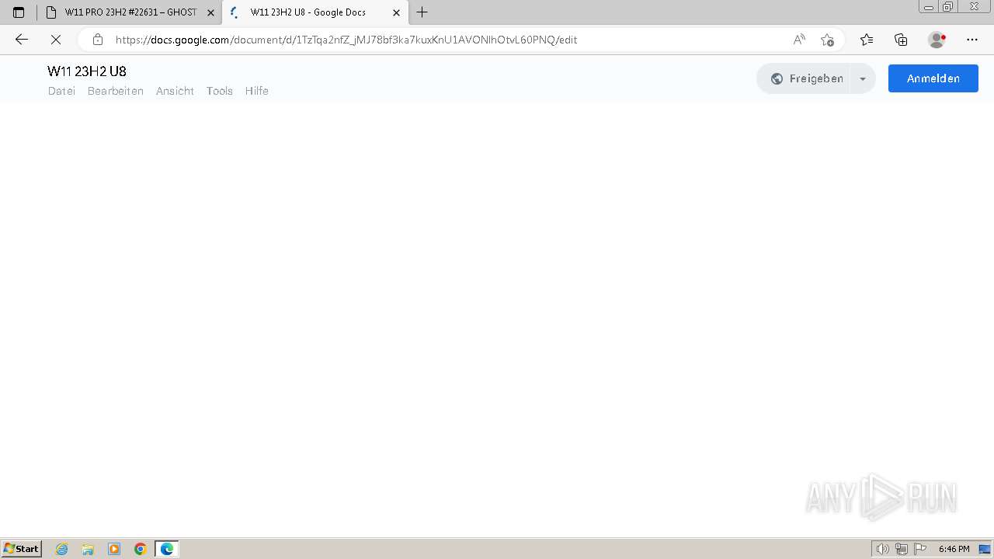Click the Anmelden sign-in button

[x=933, y=78]
